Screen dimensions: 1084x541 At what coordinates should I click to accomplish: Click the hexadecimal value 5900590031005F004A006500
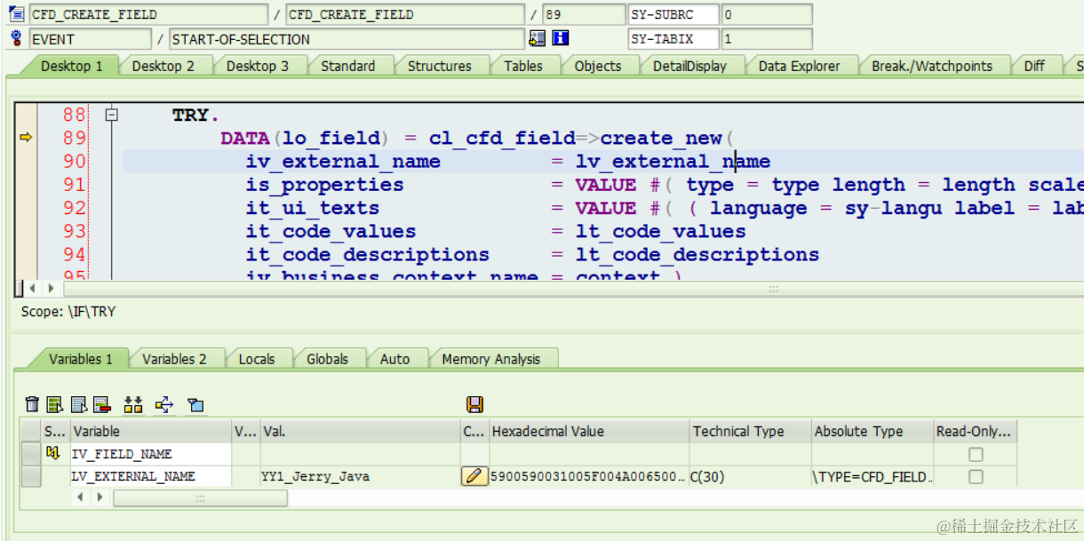(589, 476)
